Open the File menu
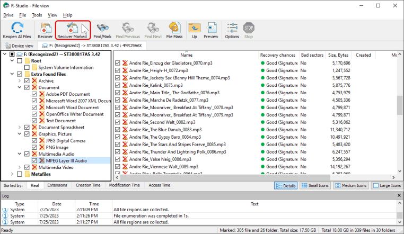Image resolution: width=404 pixels, height=234 pixels. (x=23, y=15)
